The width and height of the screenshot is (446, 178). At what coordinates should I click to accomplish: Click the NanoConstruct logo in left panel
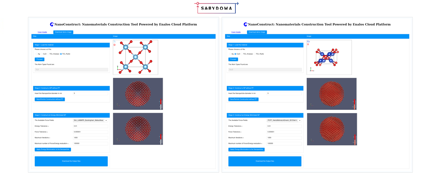[52, 25]
